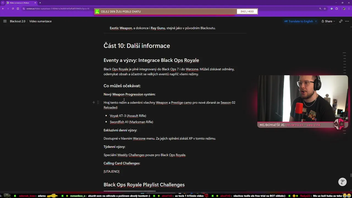Click the page vertical scrollbar thumb

click(x=351, y=175)
